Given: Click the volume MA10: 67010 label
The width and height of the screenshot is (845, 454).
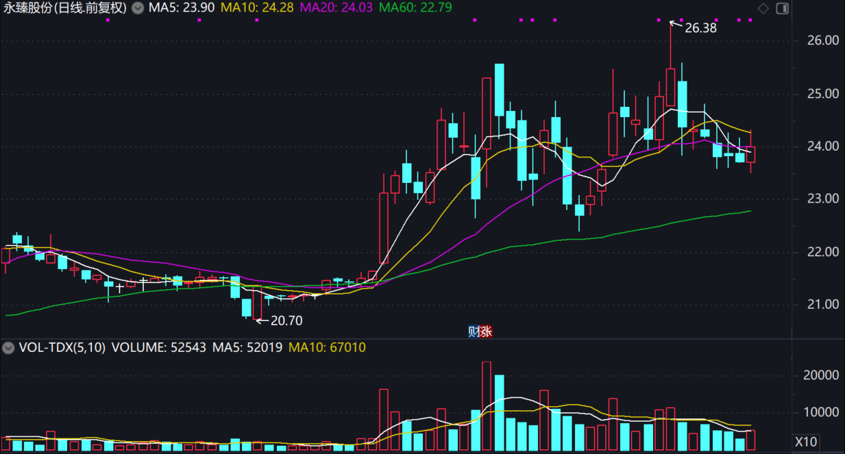Looking at the screenshot, I should pyautogui.click(x=327, y=348).
